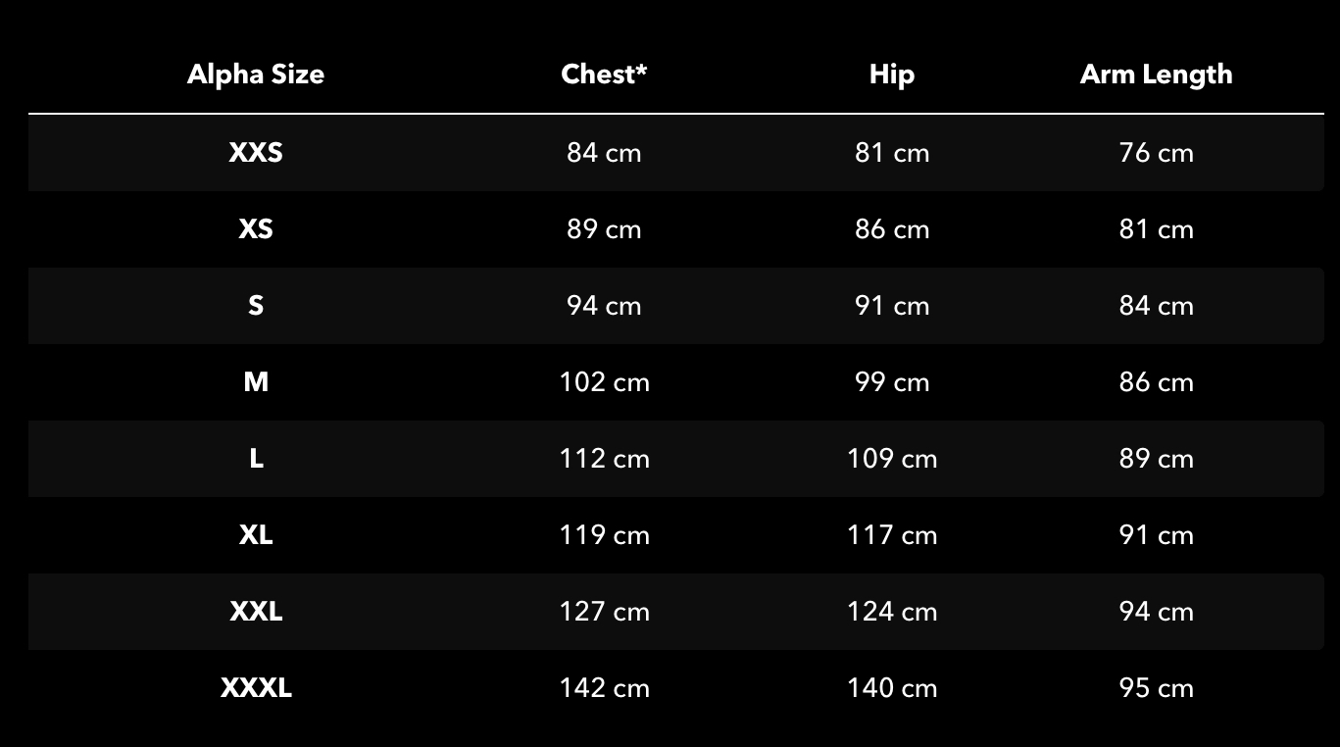Viewport: 1340px width, 747px height.
Task: Click the XL size row label
Action: (256, 535)
